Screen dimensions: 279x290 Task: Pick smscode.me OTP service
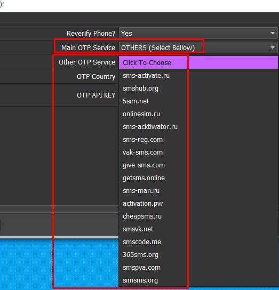(198, 241)
